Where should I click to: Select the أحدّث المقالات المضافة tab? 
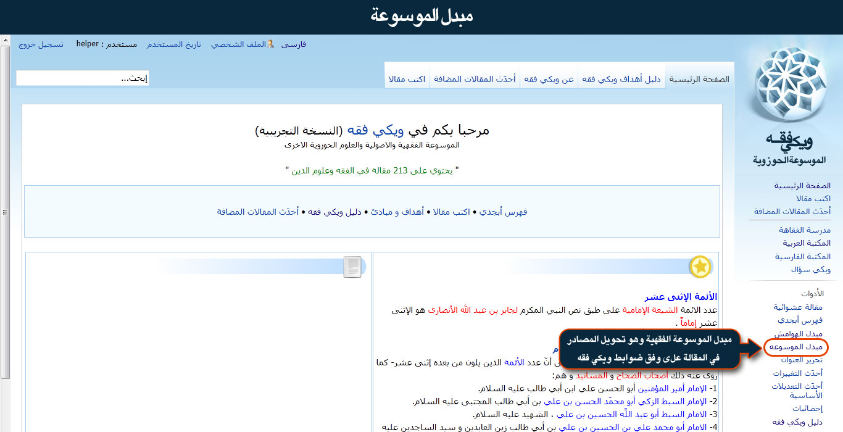[475, 79]
